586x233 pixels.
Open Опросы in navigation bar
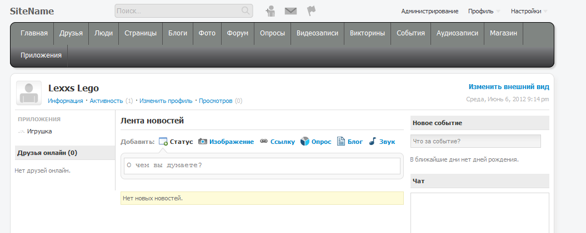[272, 33]
